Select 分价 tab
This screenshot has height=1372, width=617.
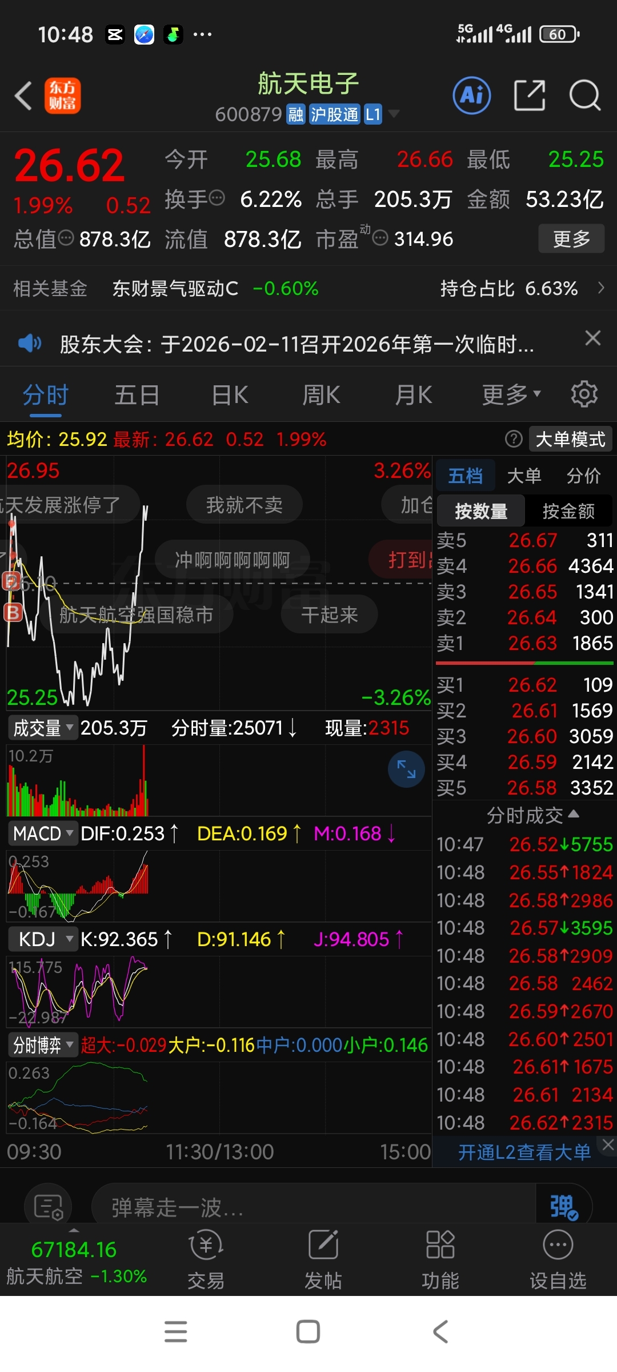click(584, 475)
